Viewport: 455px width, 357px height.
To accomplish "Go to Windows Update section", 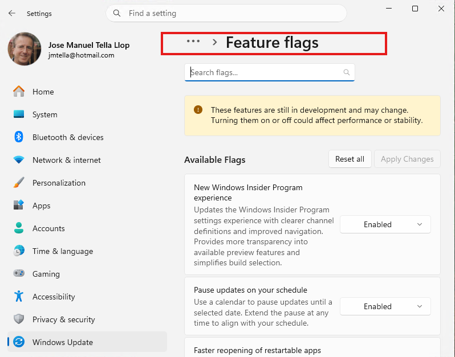I will (62, 342).
